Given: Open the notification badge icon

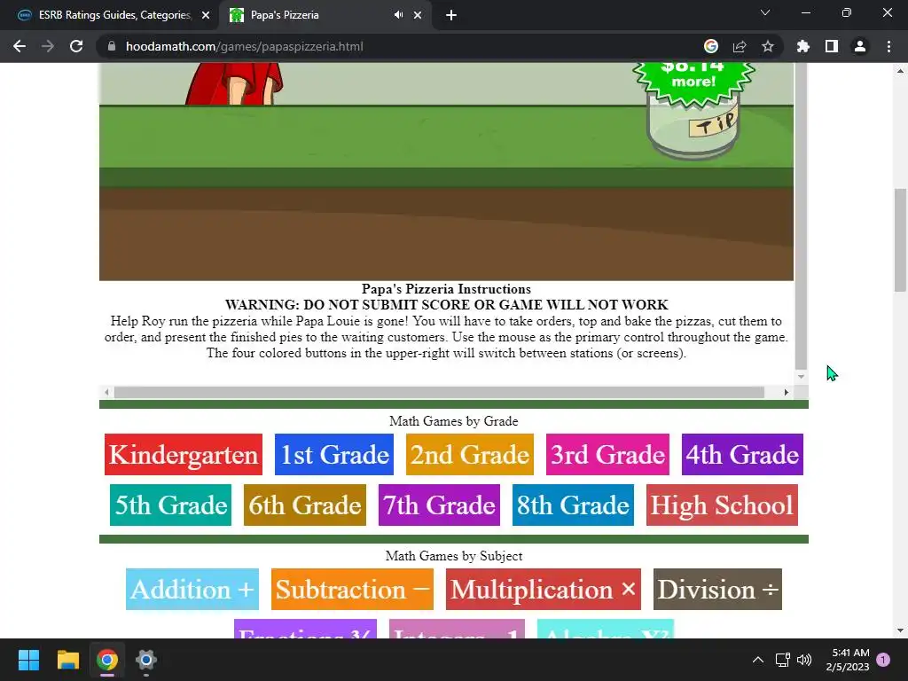Looking at the screenshot, I should point(883,660).
